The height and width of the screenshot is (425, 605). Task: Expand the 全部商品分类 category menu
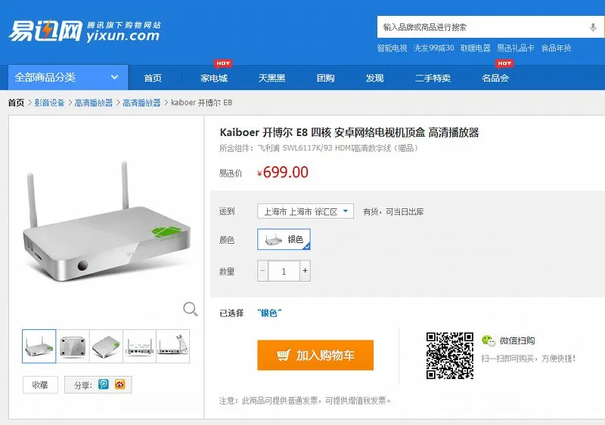pyautogui.click(x=68, y=78)
